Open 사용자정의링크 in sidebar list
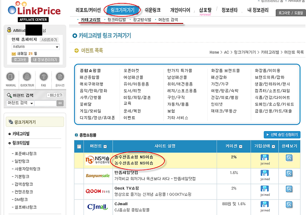This screenshot has width=306, height=215. 28,169
